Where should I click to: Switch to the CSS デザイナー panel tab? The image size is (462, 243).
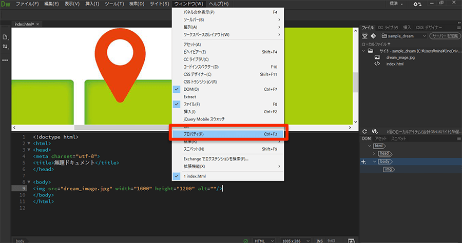click(x=429, y=27)
